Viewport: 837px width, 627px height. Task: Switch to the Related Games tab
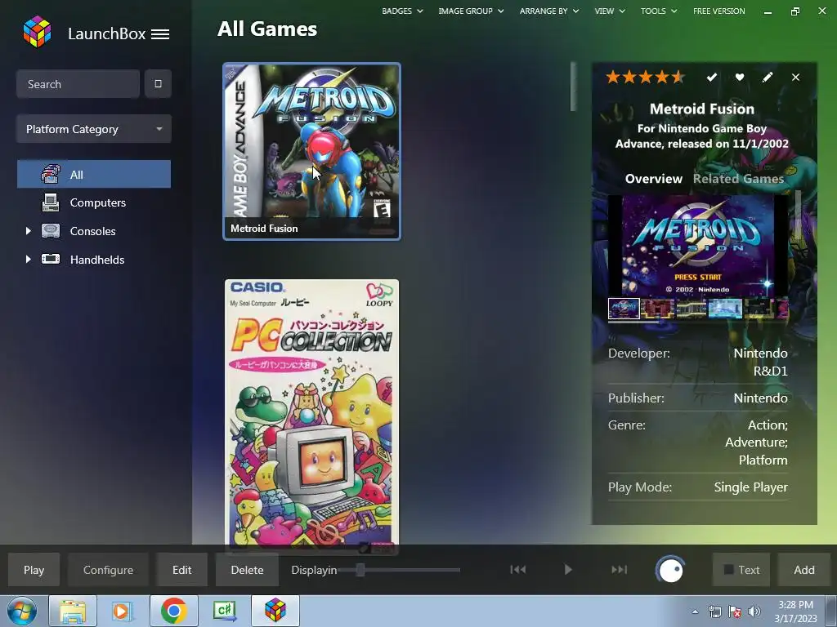pyautogui.click(x=738, y=179)
